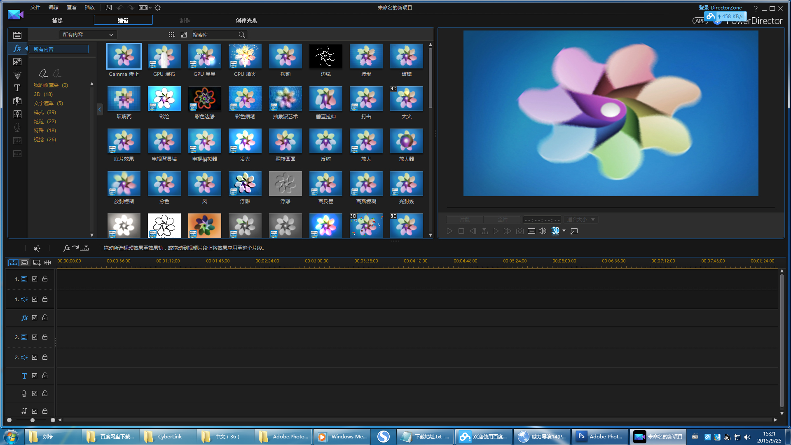Open the Transition Room icon
This screenshot has height=445, width=791.
pyautogui.click(x=17, y=101)
